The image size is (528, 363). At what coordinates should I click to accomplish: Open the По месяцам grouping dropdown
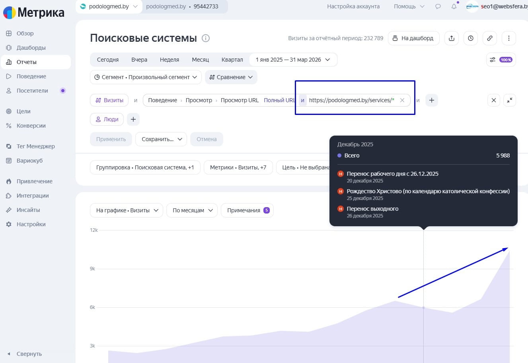coord(192,210)
